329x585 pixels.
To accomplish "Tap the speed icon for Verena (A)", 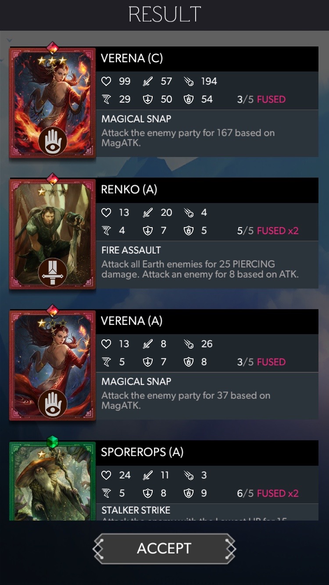I will pyautogui.click(x=107, y=362).
